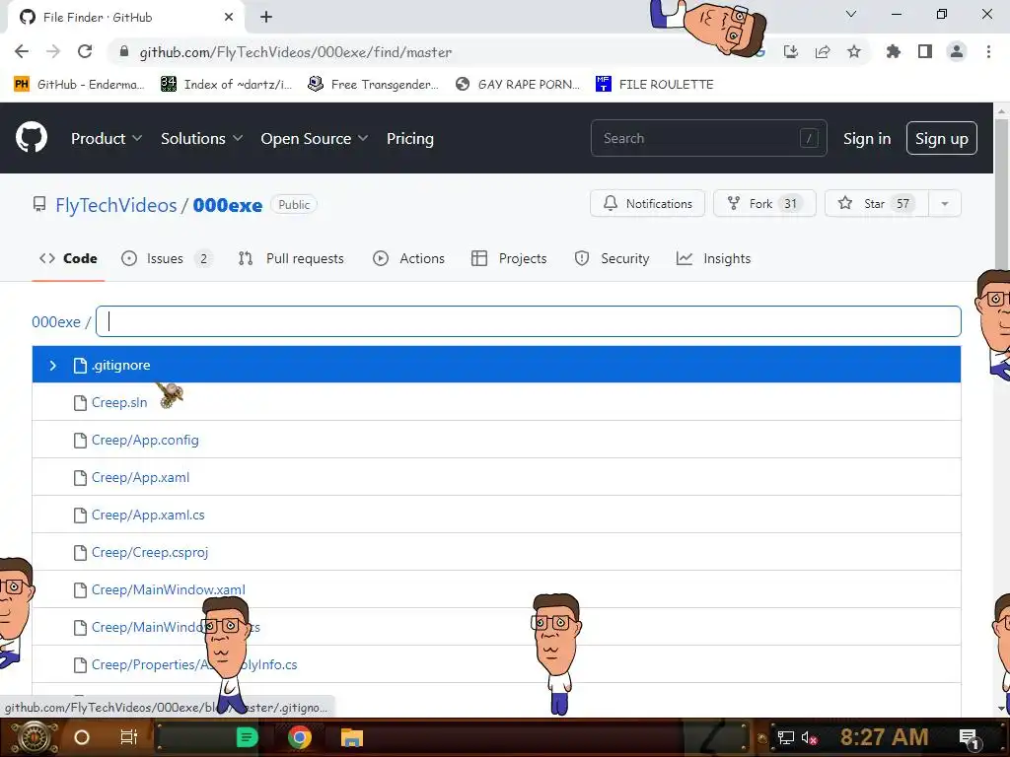Screen dimensions: 1010x757
Task: Open Chrome profile avatar
Action: 957,51
